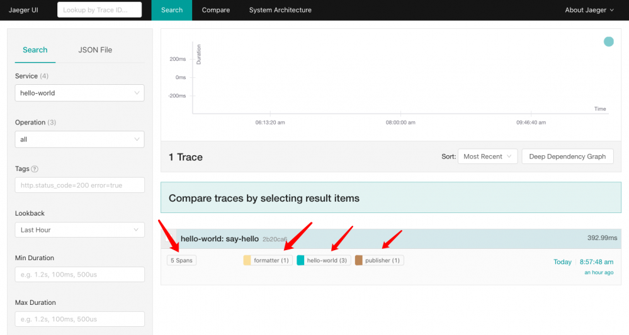Viewport: 629px width, 335px height.
Task: Focus the Tags input field
Action: (79, 185)
